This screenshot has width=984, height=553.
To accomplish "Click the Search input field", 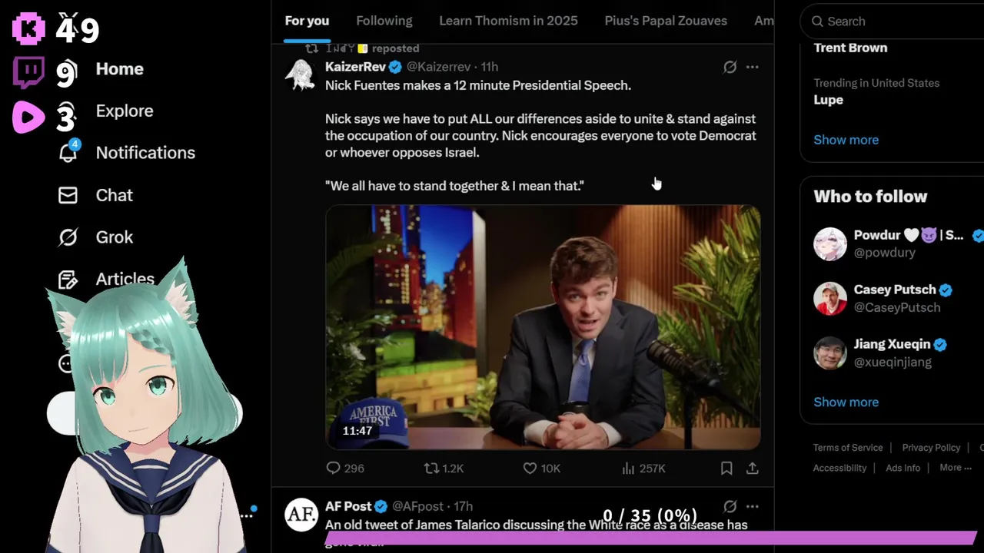I will (x=896, y=22).
